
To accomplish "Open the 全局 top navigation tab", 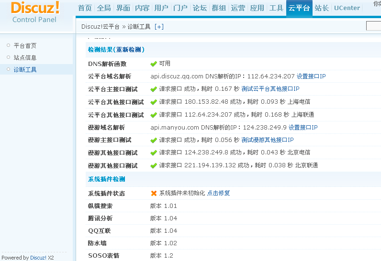I will [104, 8].
